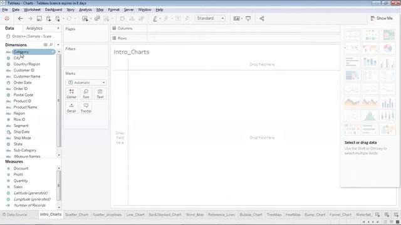Open the Category field dropdown arrow
This screenshot has width=401, height=225.
click(x=53, y=52)
